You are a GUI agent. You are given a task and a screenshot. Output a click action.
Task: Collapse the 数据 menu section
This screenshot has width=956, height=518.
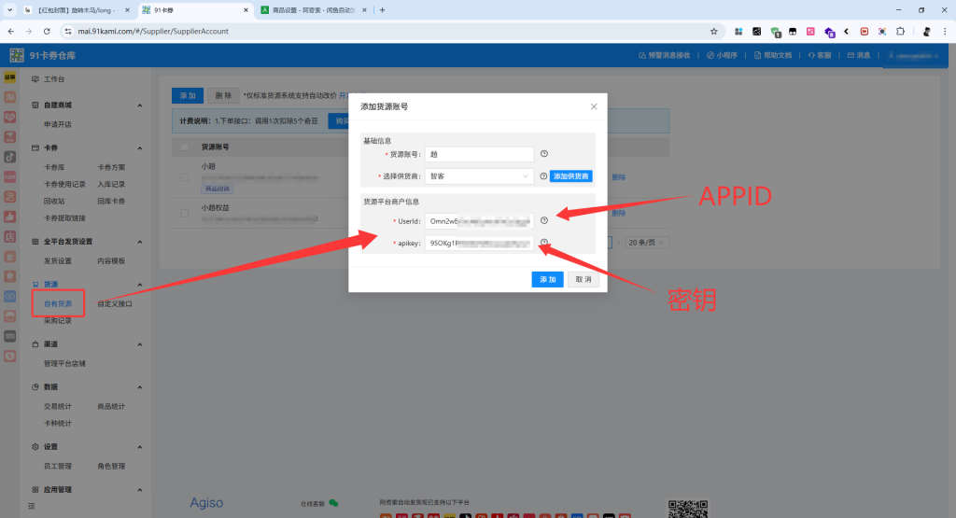[x=140, y=387]
